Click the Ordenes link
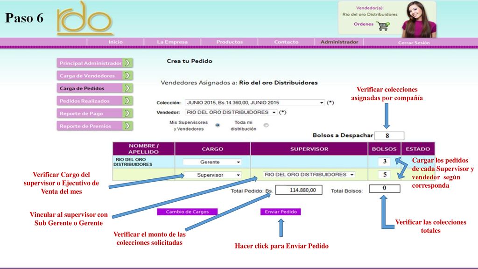 [363, 24]
